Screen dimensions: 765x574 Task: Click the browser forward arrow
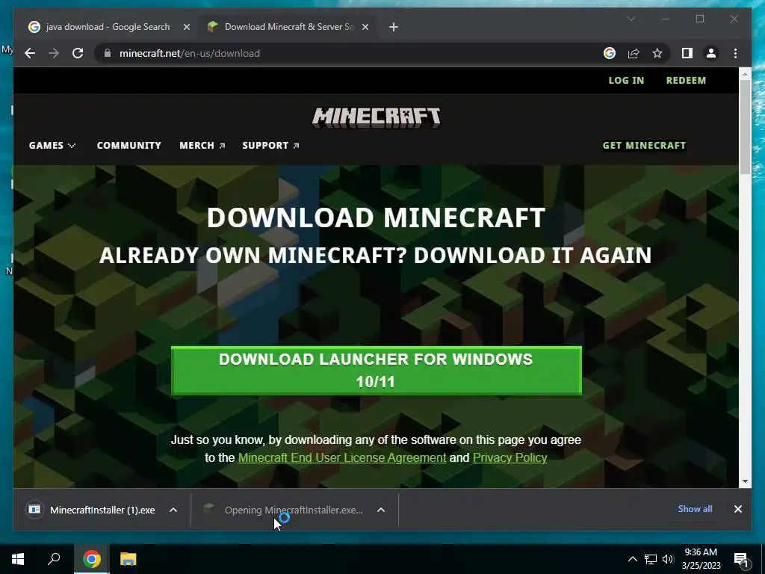[x=54, y=53]
